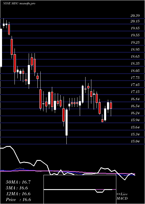Click the 17.45 price axis label
Screen dimensions: 145x204
click(135, 85)
